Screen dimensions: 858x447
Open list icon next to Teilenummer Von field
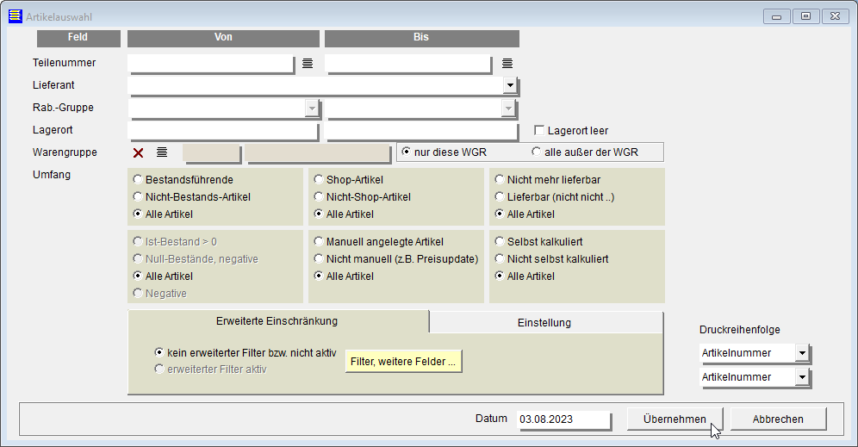coord(308,64)
